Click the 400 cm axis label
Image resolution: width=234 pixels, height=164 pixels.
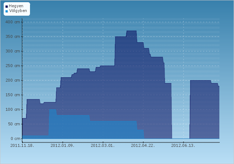coord(13,22)
